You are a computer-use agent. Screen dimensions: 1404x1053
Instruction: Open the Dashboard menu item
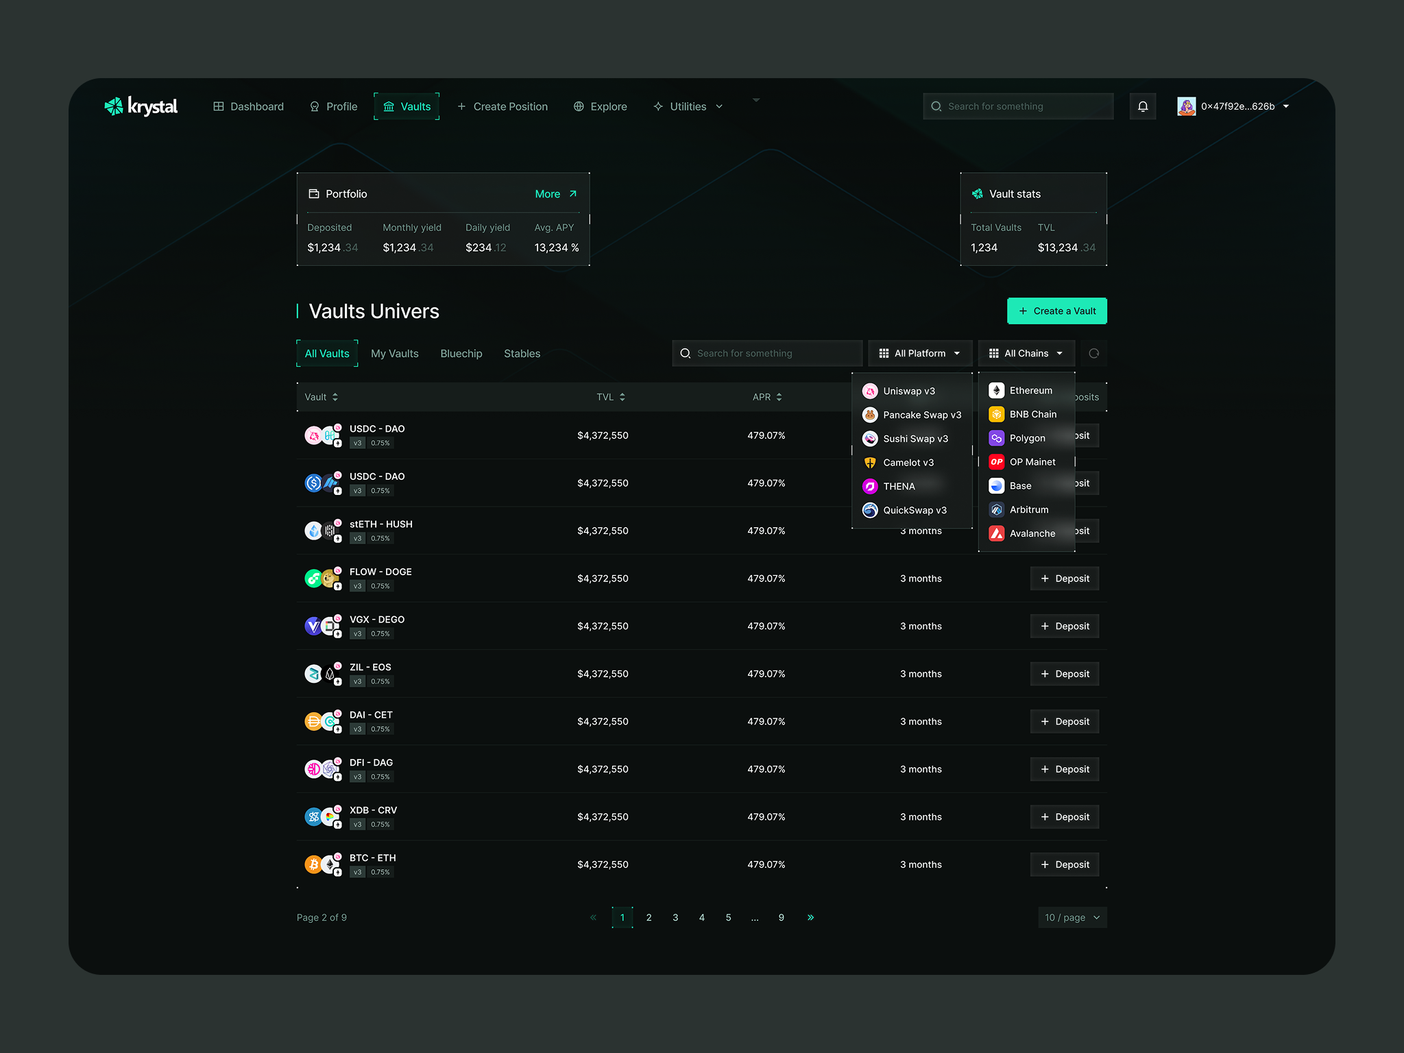[248, 106]
